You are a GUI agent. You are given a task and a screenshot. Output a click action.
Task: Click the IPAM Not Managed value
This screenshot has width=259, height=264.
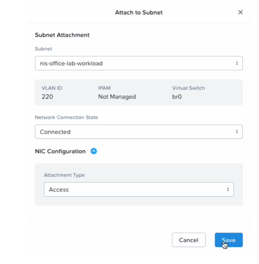click(117, 97)
